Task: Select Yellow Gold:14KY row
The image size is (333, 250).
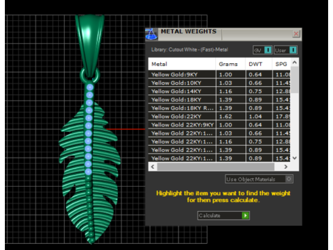Action: (x=219, y=91)
